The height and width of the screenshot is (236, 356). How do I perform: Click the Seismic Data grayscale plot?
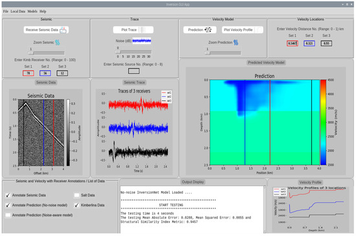[x=41, y=133]
